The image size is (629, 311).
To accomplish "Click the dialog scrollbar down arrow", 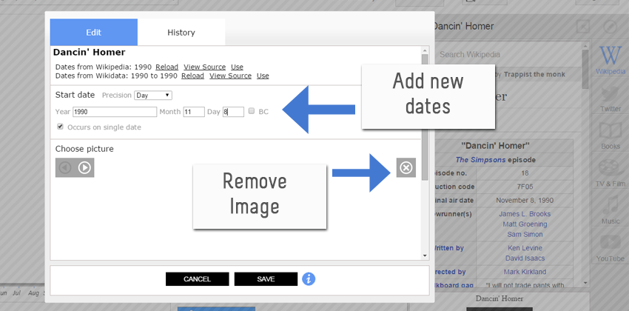I will [425, 255].
